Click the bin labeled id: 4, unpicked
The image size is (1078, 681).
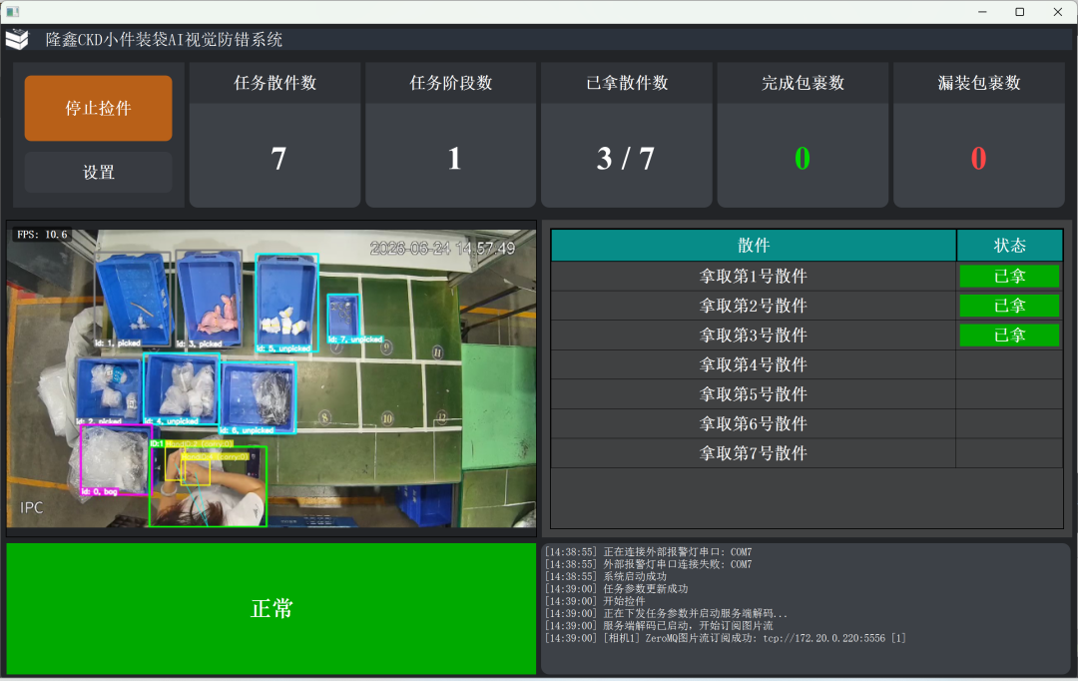tap(183, 388)
